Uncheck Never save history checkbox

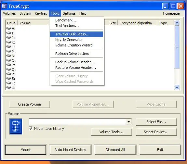tap(31, 128)
